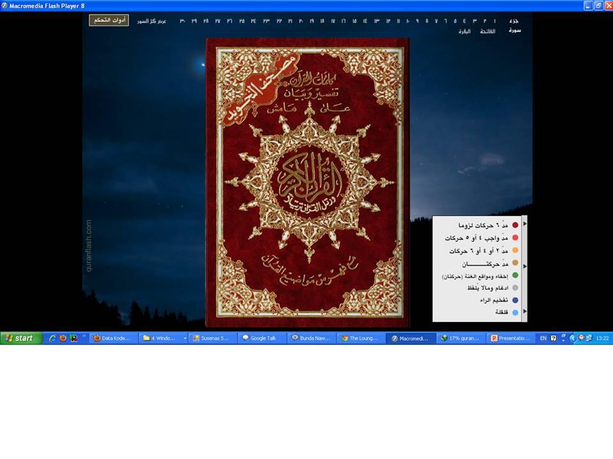Choose juz ٢٨ from the number strip

coord(206,21)
